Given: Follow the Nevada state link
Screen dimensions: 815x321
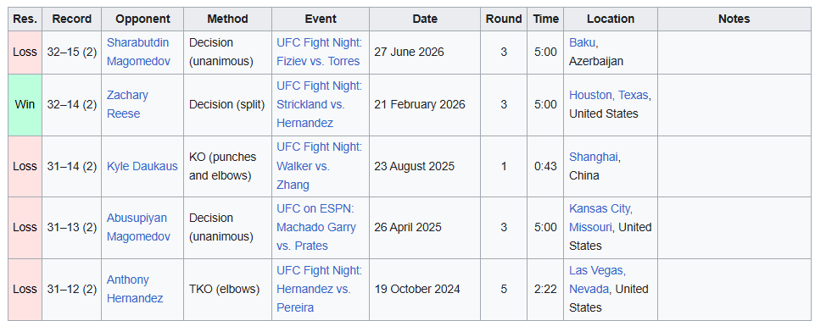Looking at the screenshot, I should pos(589,289).
